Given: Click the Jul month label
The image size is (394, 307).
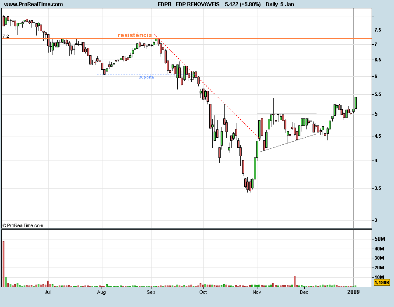Looking at the screenshot, I should 48,292.
